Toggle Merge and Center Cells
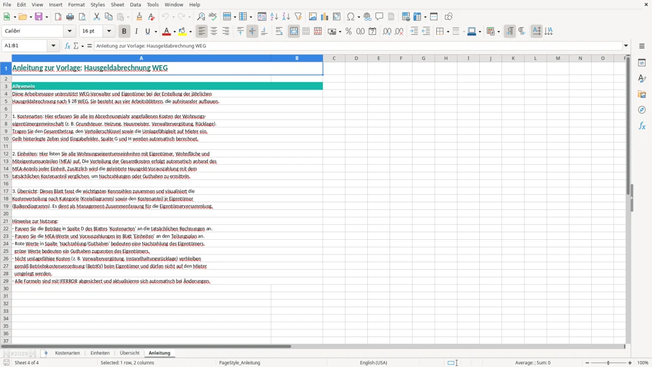This screenshot has width=652, height=367. point(294,32)
